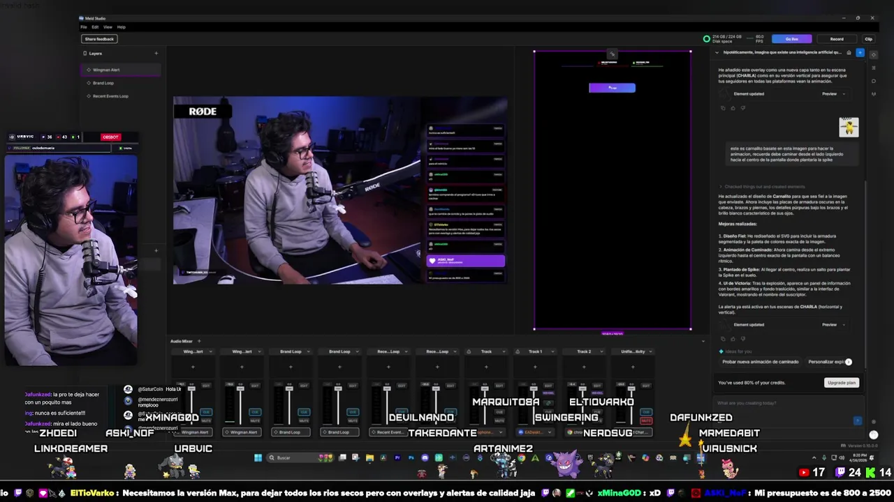The height and width of the screenshot is (502, 894).
Task: Add an effect to the Unifie...tivity channel
Action: [x=633, y=367]
